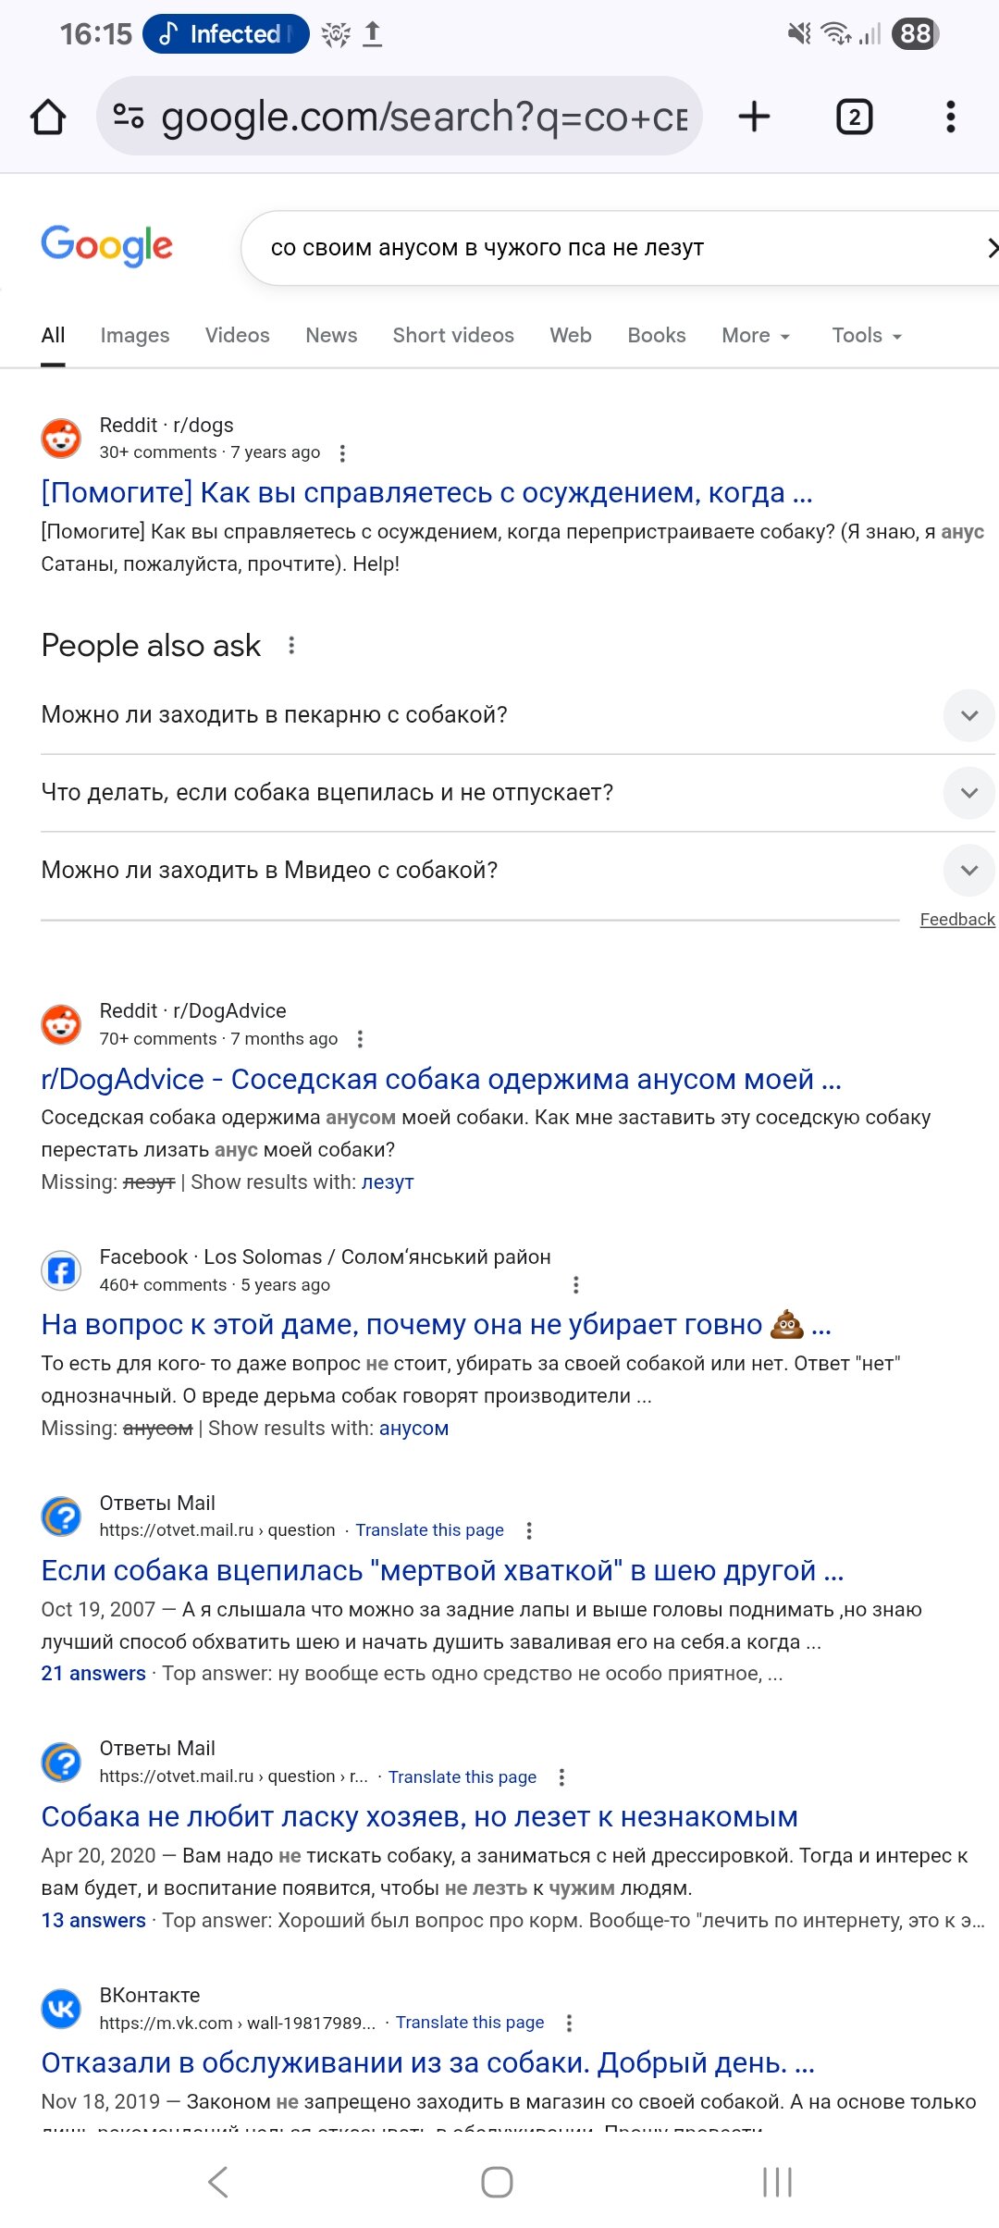The height and width of the screenshot is (2228, 999).
Task: Expand question about dog not letting go
Action: pyautogui.click(x=968, y=793)
